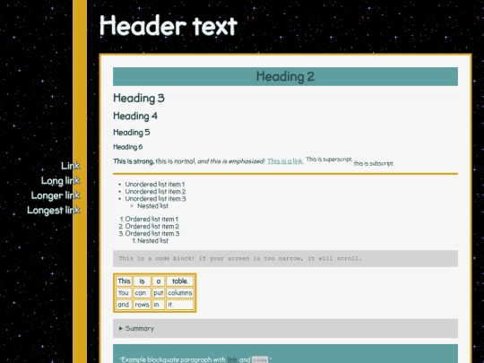Open the 'Long link' sidebar item
484x363 pixels.
coord(61,180)
